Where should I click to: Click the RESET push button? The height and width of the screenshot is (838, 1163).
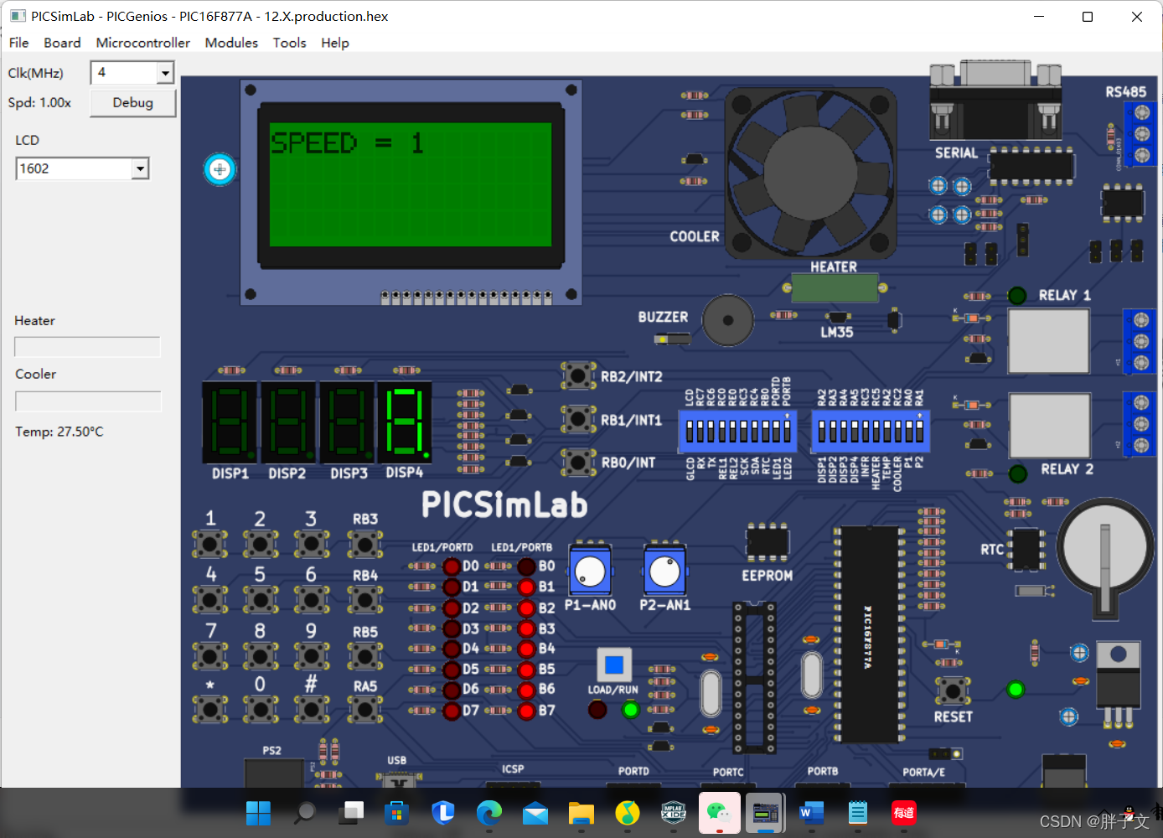coord(953,691)
